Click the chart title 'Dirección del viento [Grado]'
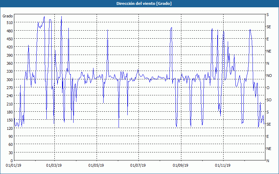The width and height of the screenshot is (279, 174). [144, 3]
